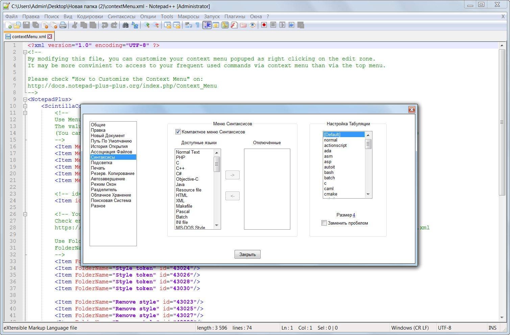Image resolution: width=510 pixels, height=335 pixels.
Task: Click the Replace toolbar icon
Action: (135, 25)
